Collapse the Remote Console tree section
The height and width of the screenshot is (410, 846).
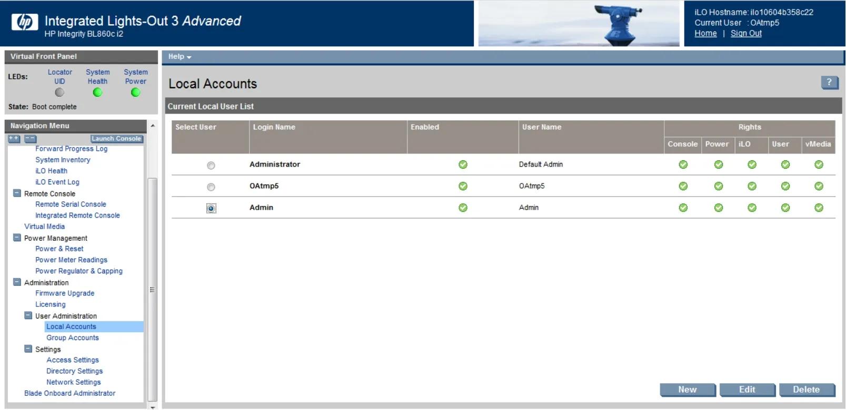tap(17, 193)
